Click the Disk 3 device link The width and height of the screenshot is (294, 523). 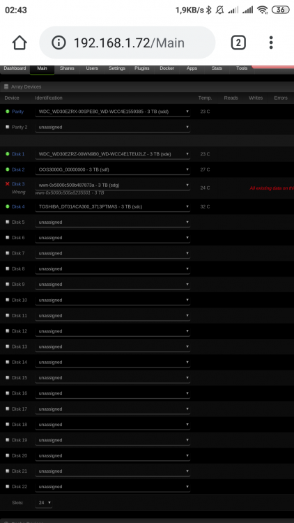coord(18,184)
